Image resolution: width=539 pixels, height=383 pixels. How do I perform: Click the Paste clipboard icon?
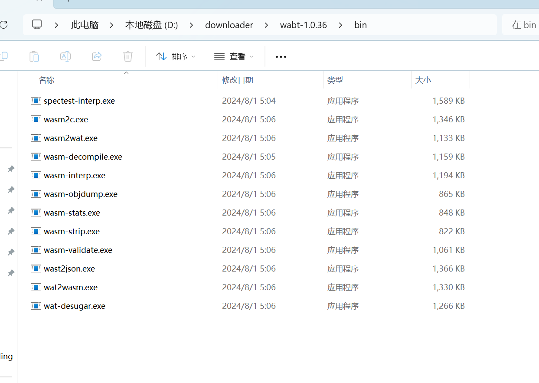tap(34, 56)
